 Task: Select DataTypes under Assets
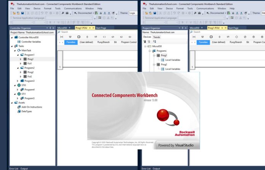26,111
